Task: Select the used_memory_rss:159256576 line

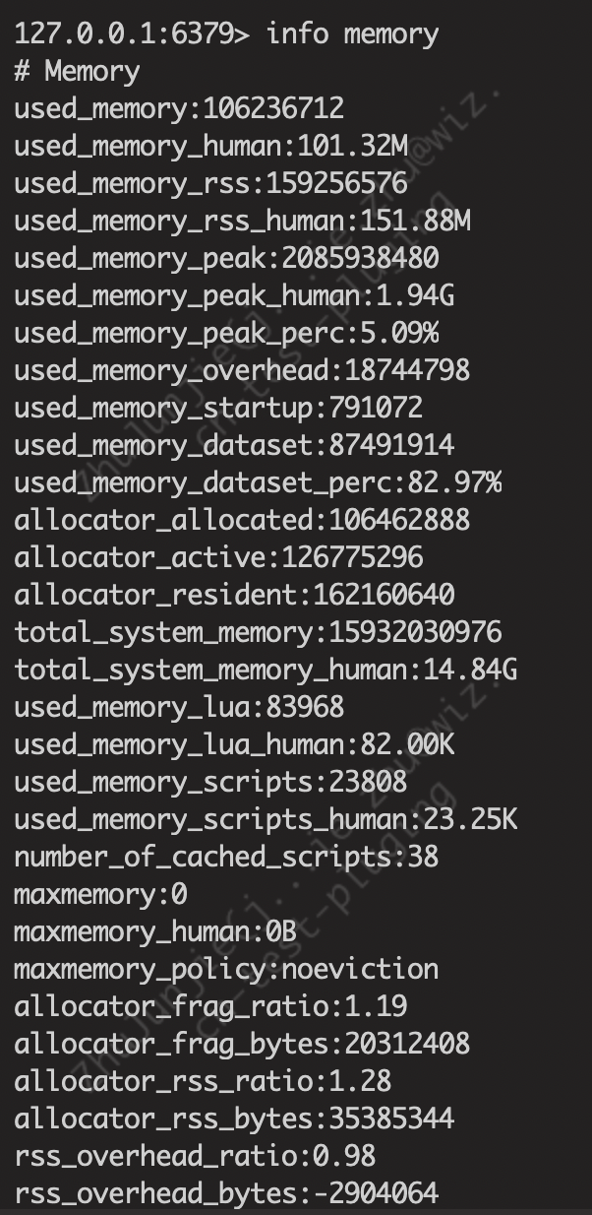Action: (210, 184)
